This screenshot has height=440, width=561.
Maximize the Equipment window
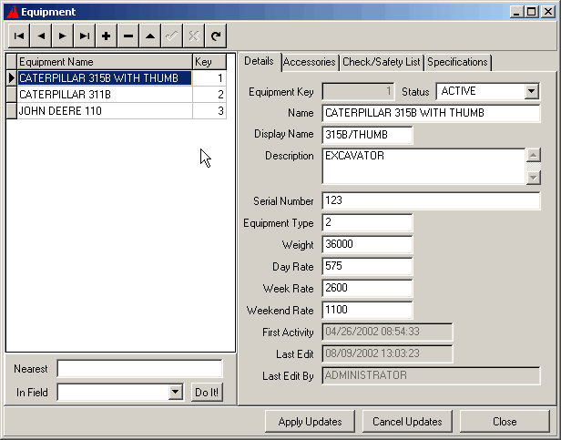(x=531, y=12)
